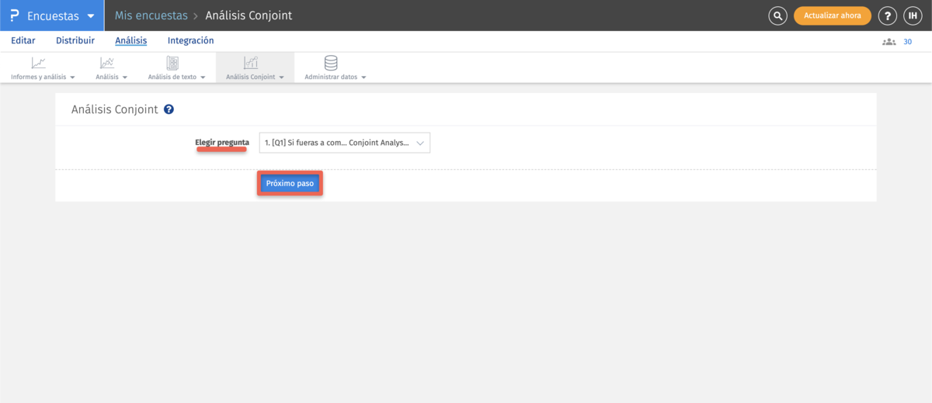Image resolution: width=932 pixels, height=403 pixels.
Task: Click the respondents people icon
Action: pos(889,42)
